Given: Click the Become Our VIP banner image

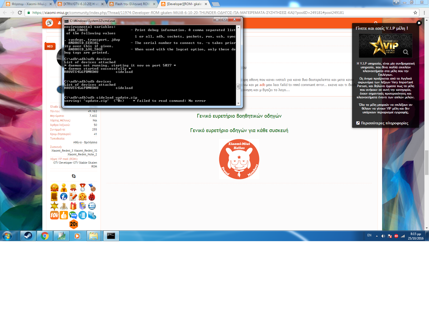Looking at the screenshot, I should click(x=386, y=46).
